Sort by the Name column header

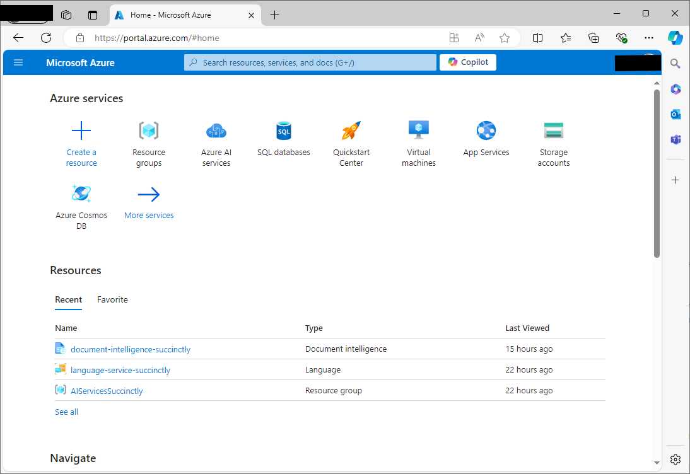click(x=66, y=328)
